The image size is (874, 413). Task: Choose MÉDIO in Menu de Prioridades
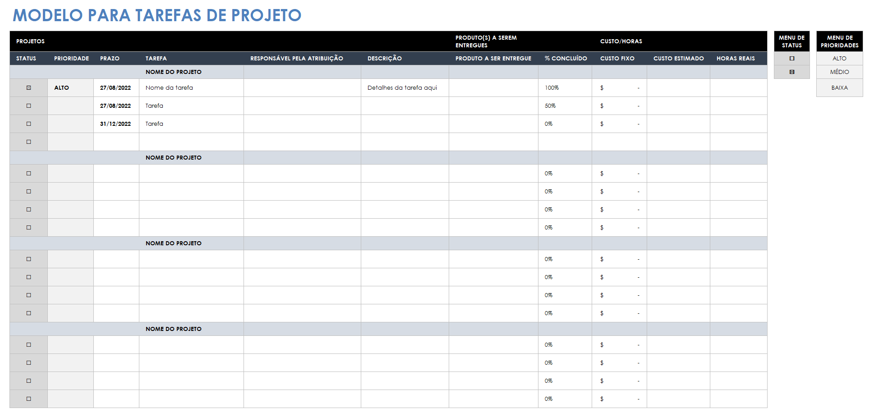(839, 72)
